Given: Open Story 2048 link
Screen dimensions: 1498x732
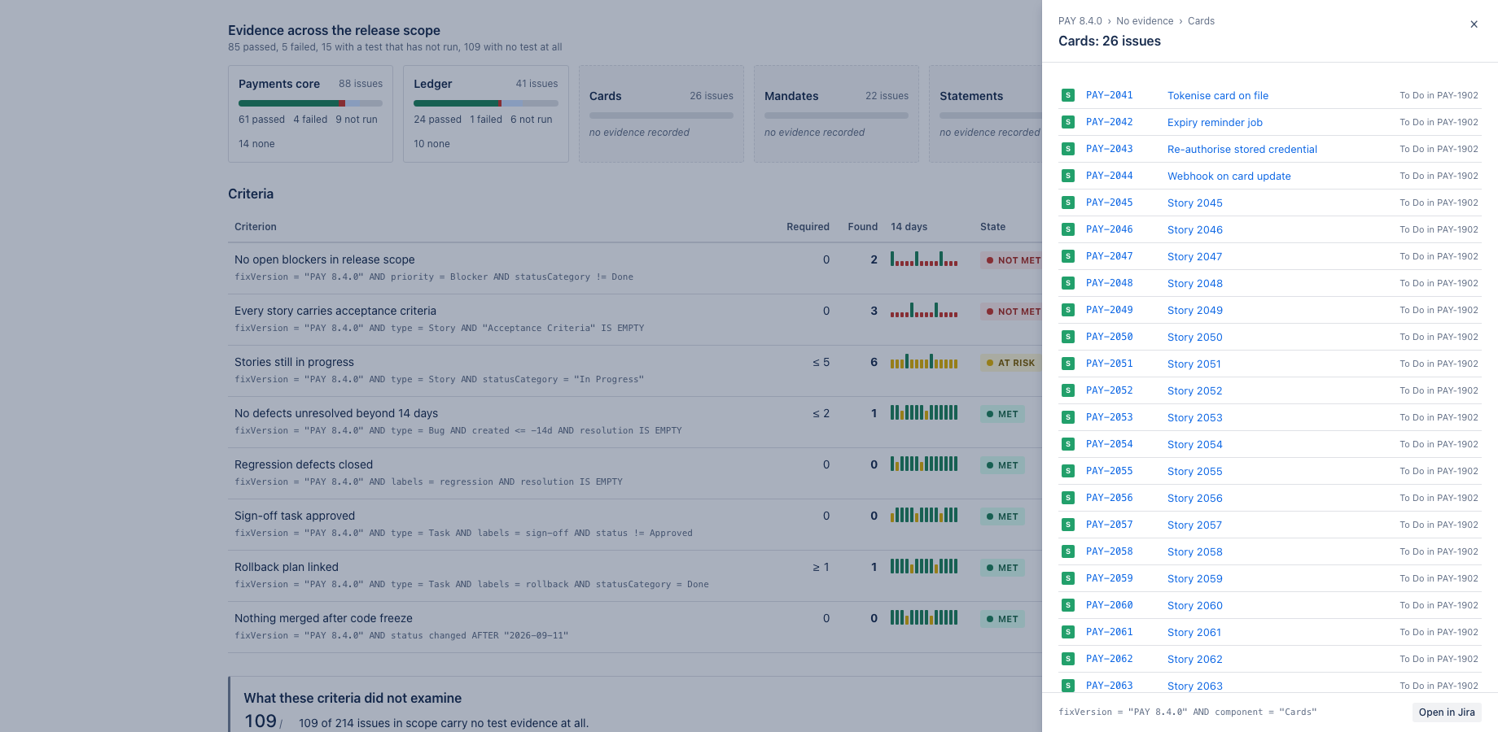Looking at the screenshot, I should [1195, 283].
